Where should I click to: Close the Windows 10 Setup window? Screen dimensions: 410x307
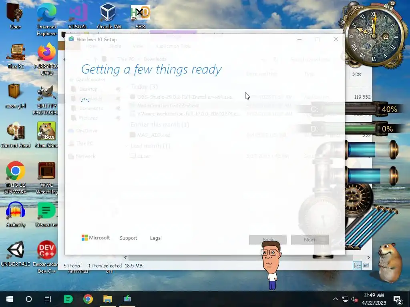(x=336, y=40)
